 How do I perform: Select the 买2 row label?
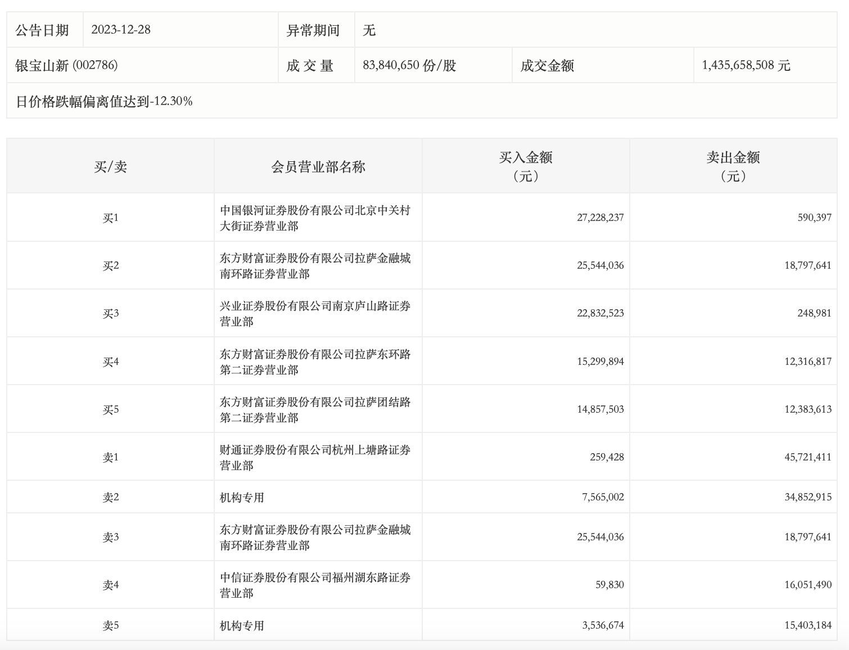click(111, 265)
